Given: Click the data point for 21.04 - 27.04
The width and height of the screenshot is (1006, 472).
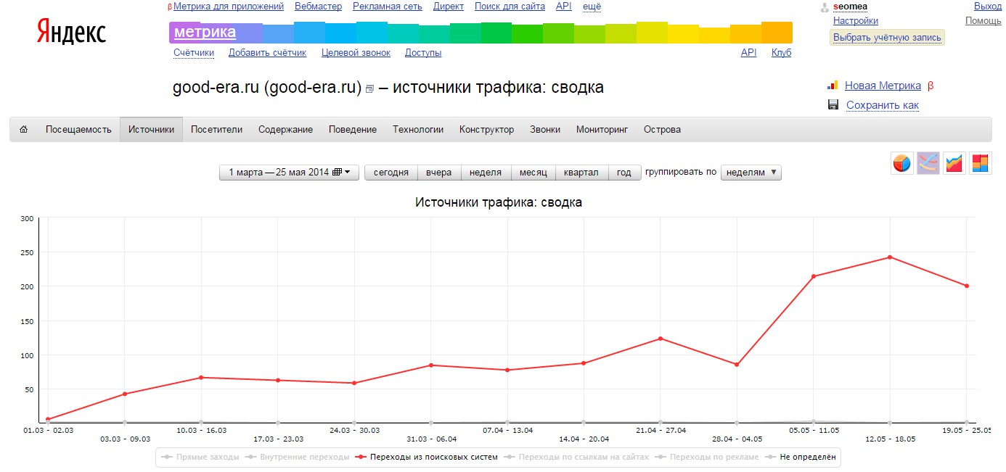Looking at the screenshot, I should (661, 339).
